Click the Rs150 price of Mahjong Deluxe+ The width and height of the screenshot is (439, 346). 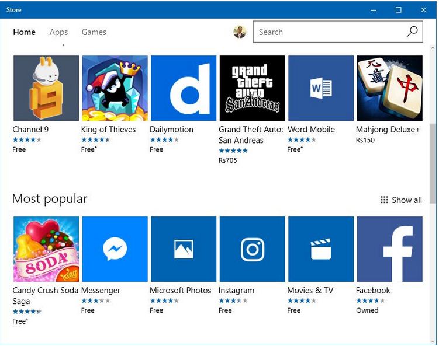click(365, 140)
